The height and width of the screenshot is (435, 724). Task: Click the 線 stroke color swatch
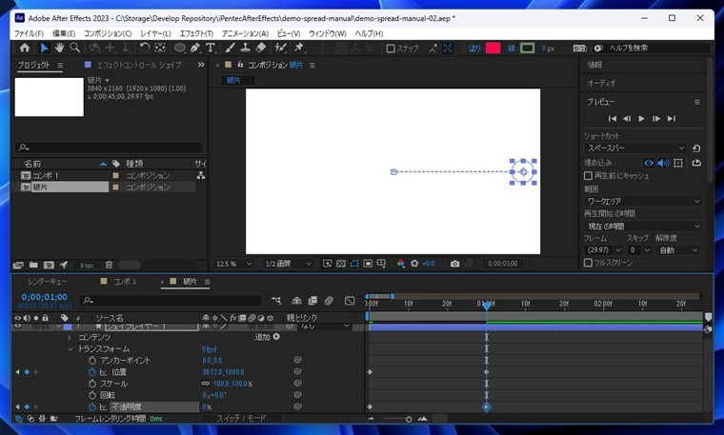[528, 48]
